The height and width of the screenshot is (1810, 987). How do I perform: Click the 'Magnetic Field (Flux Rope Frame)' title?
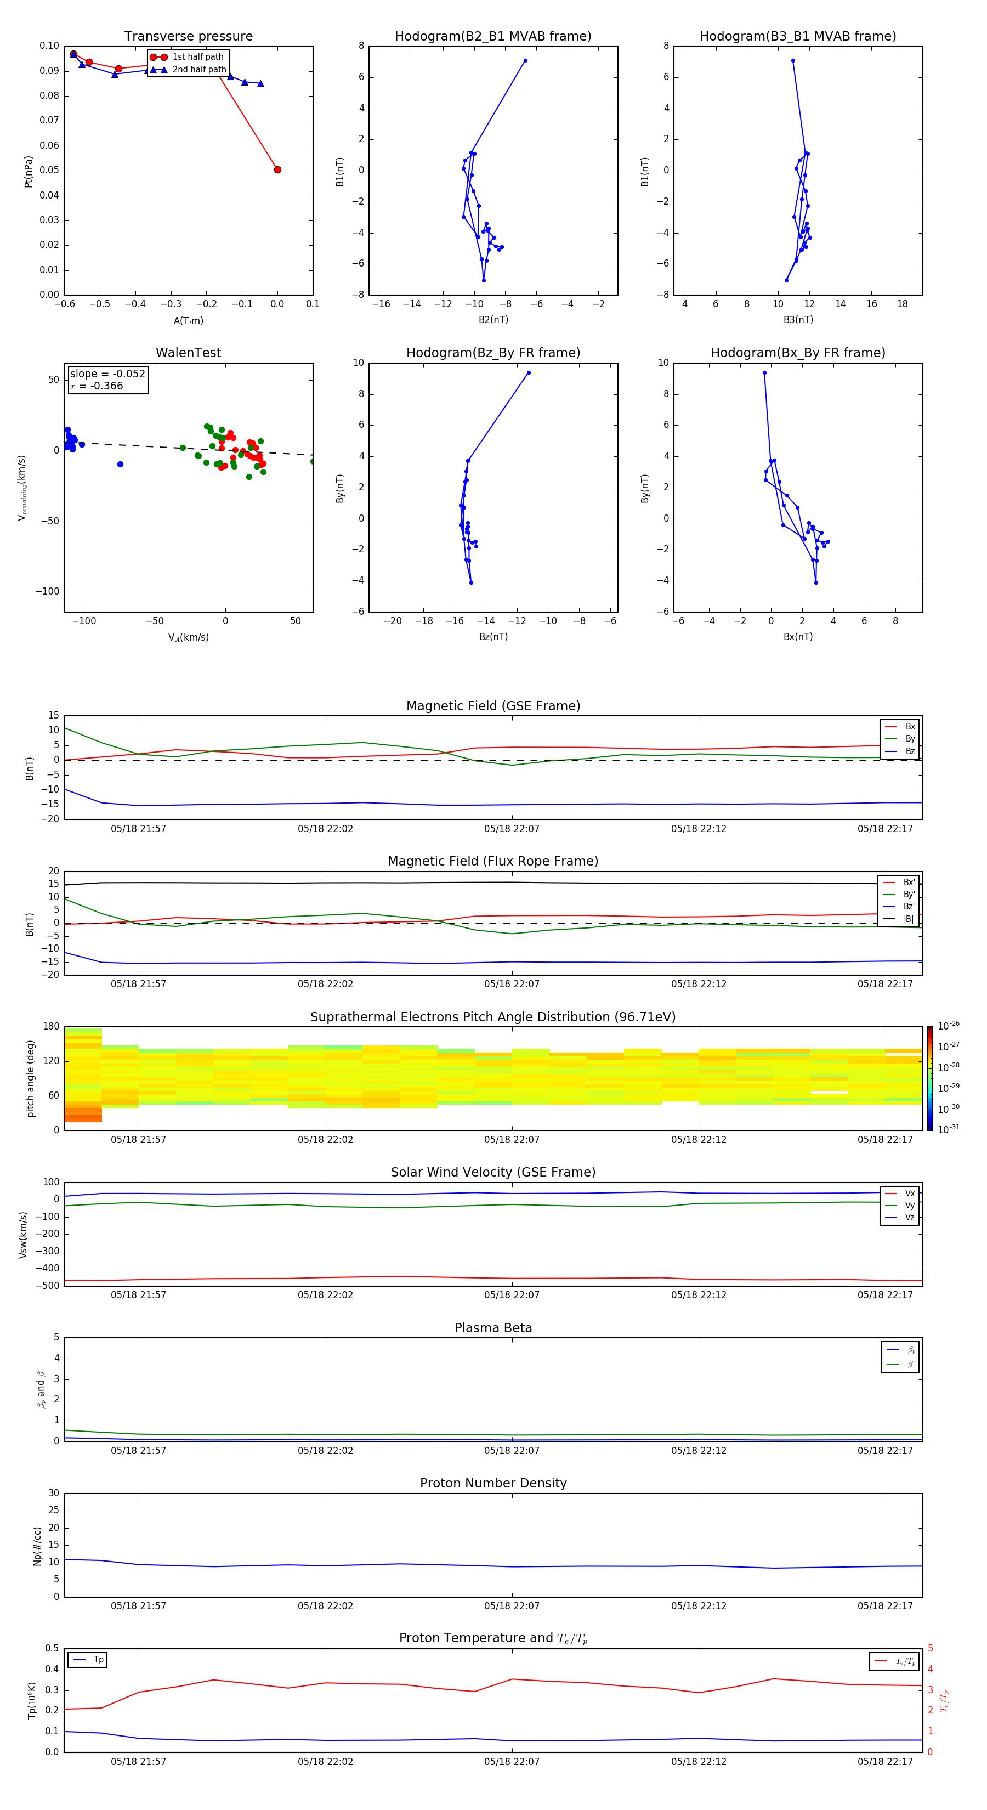coord(493,862)
